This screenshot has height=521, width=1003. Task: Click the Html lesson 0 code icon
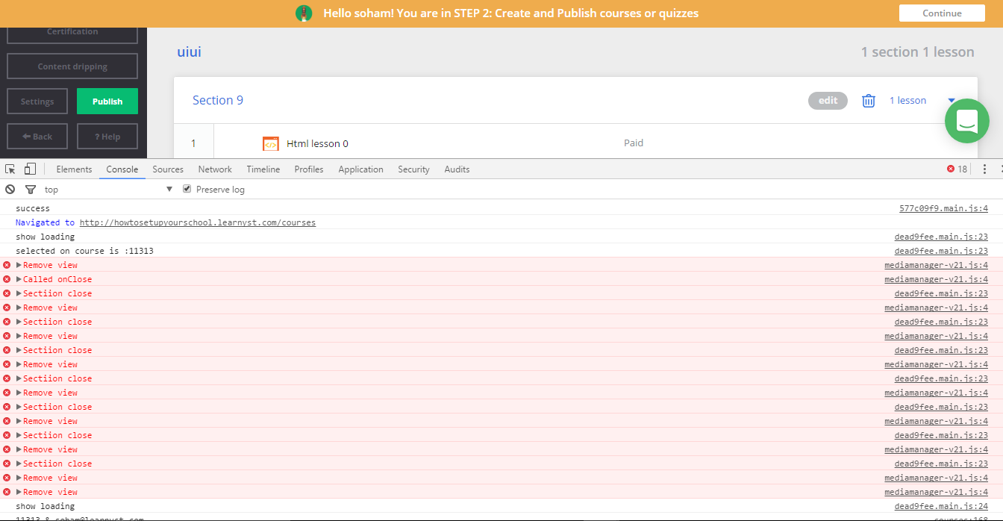click(x=271, y=144)
